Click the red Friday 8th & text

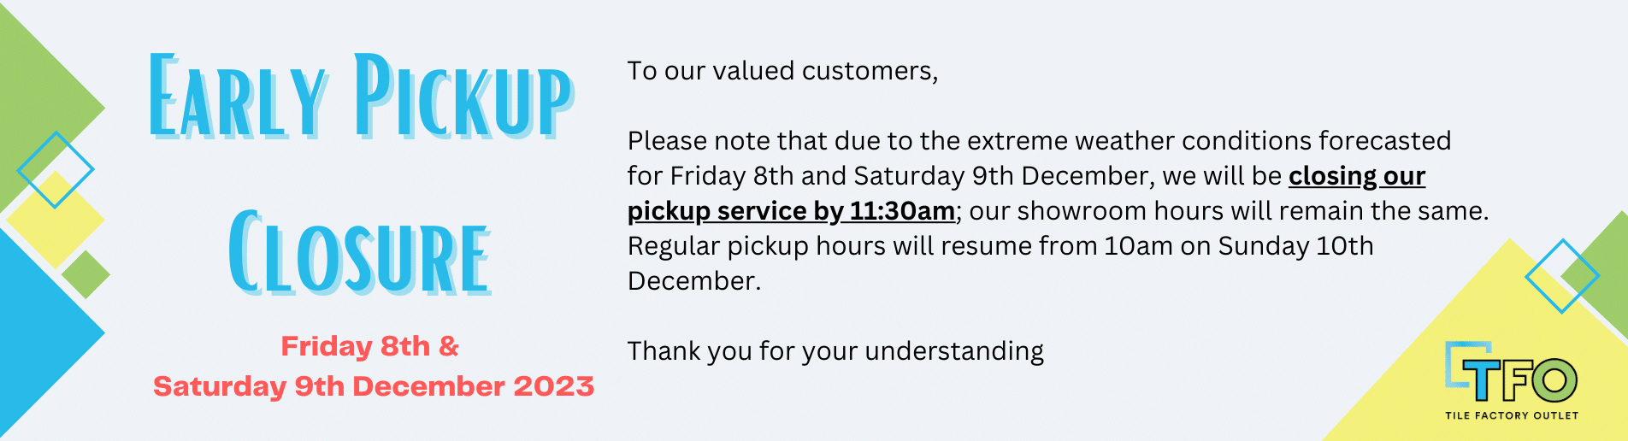(x=369, y=346)
